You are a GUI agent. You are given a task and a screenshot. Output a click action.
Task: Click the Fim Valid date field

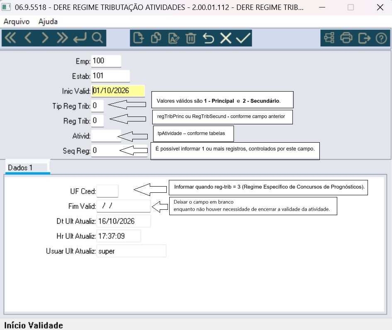(124, 206)
